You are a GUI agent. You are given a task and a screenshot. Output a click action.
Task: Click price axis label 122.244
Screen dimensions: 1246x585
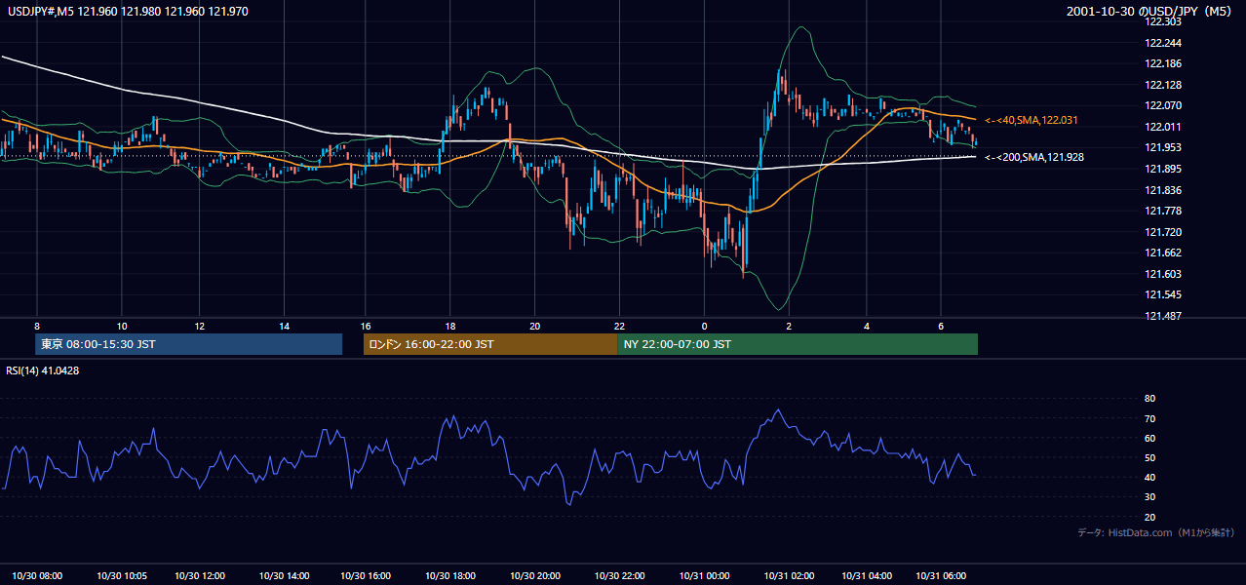click(1162, 43)
